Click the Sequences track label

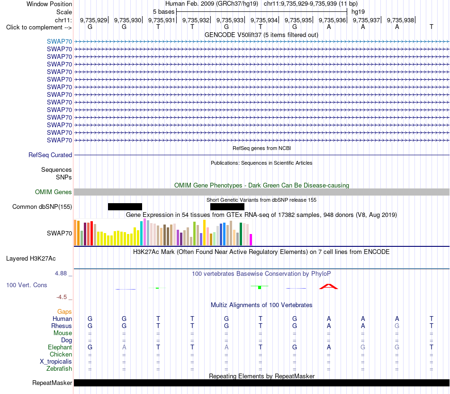click(56, 169)
